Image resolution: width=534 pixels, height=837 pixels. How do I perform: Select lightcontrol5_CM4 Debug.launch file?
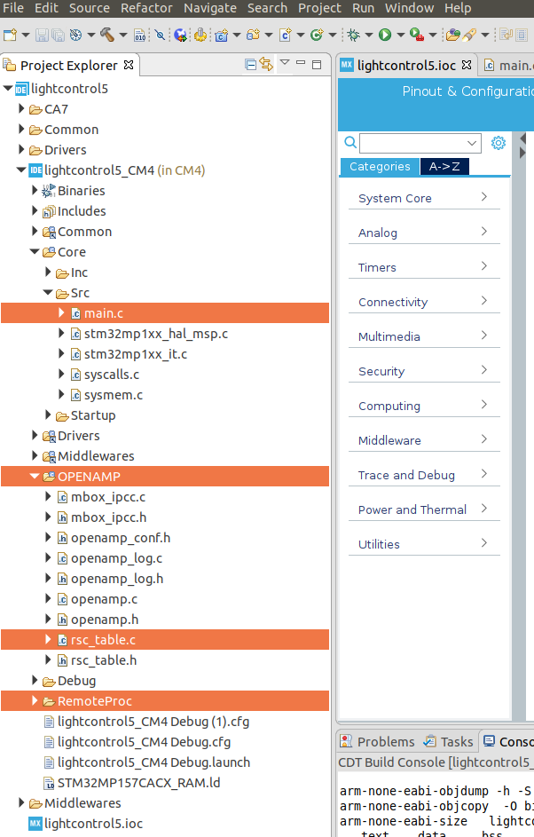[153, 762]
